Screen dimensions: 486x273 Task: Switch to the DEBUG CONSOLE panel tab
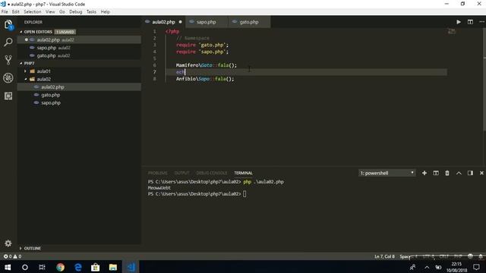click(x=212, y=173)
